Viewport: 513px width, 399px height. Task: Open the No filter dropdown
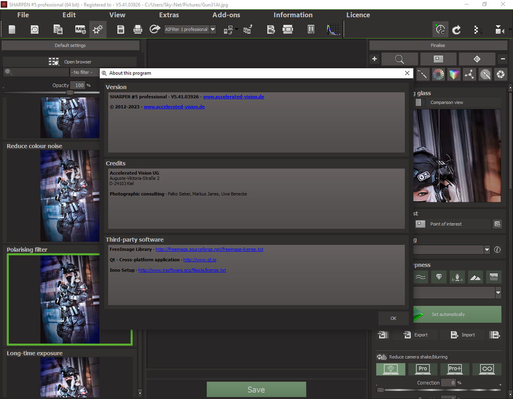click(x=84, y=72)
